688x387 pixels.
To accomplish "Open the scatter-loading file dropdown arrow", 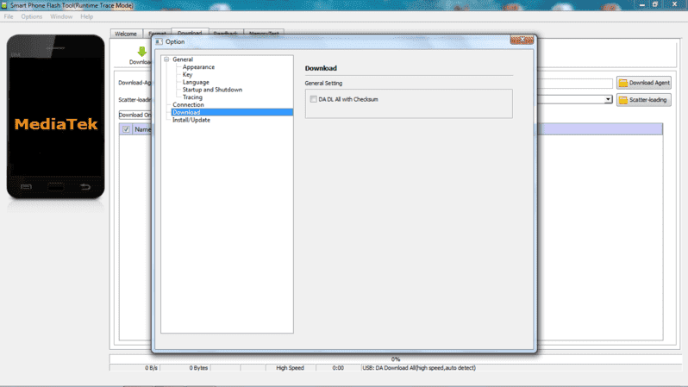I will point(608,100).
